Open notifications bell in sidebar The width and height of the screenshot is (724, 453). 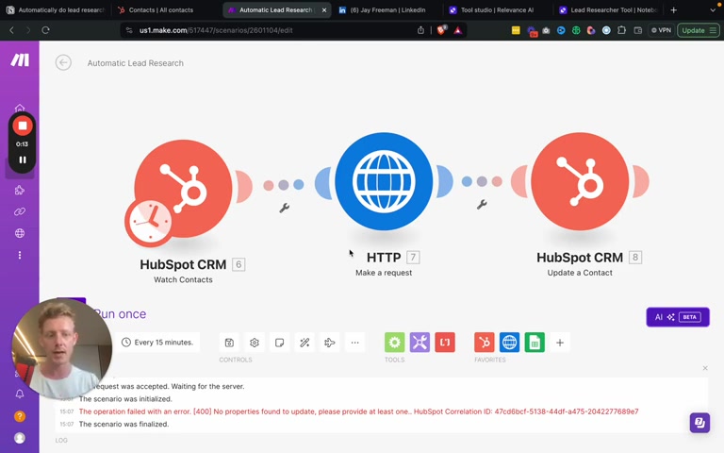pyautogui.click(x=20, y=394)
